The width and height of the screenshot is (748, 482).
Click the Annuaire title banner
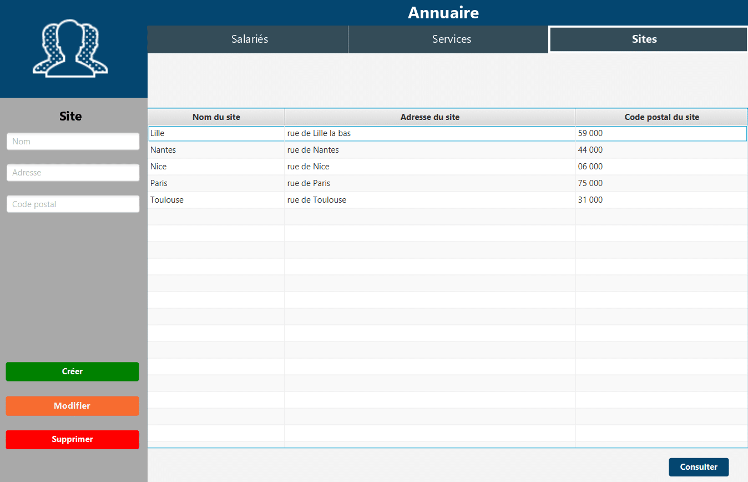coord(443,12)
